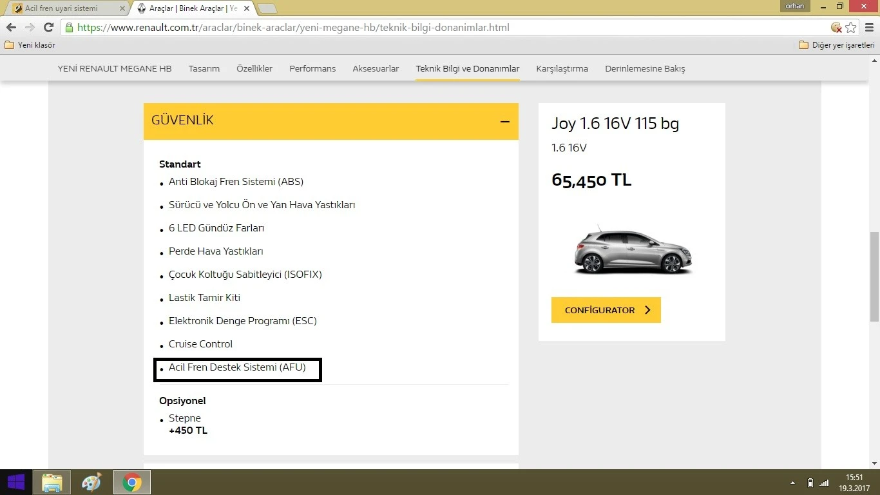The image size is (880, 495).
Task: Open 'Diğer yer işaretleri' bookmarks folder
Action: [x=837, y=45]
